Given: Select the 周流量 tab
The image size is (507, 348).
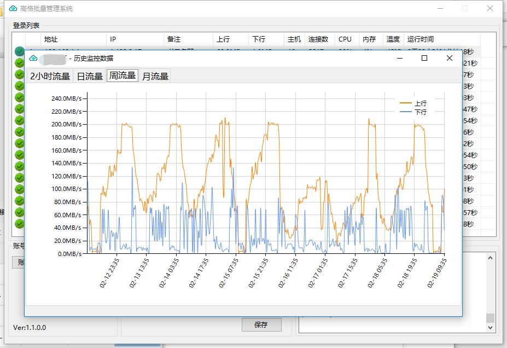Looking at the screenshot, I should point(123,76).
